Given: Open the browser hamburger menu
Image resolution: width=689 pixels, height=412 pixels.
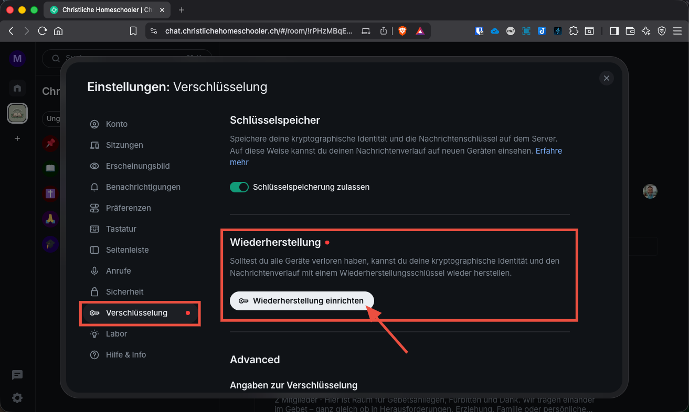Looking at the screenshot, I should 677,31.
